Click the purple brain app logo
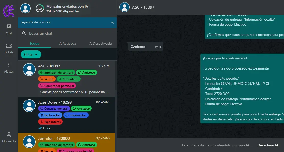 coord(8,10)
